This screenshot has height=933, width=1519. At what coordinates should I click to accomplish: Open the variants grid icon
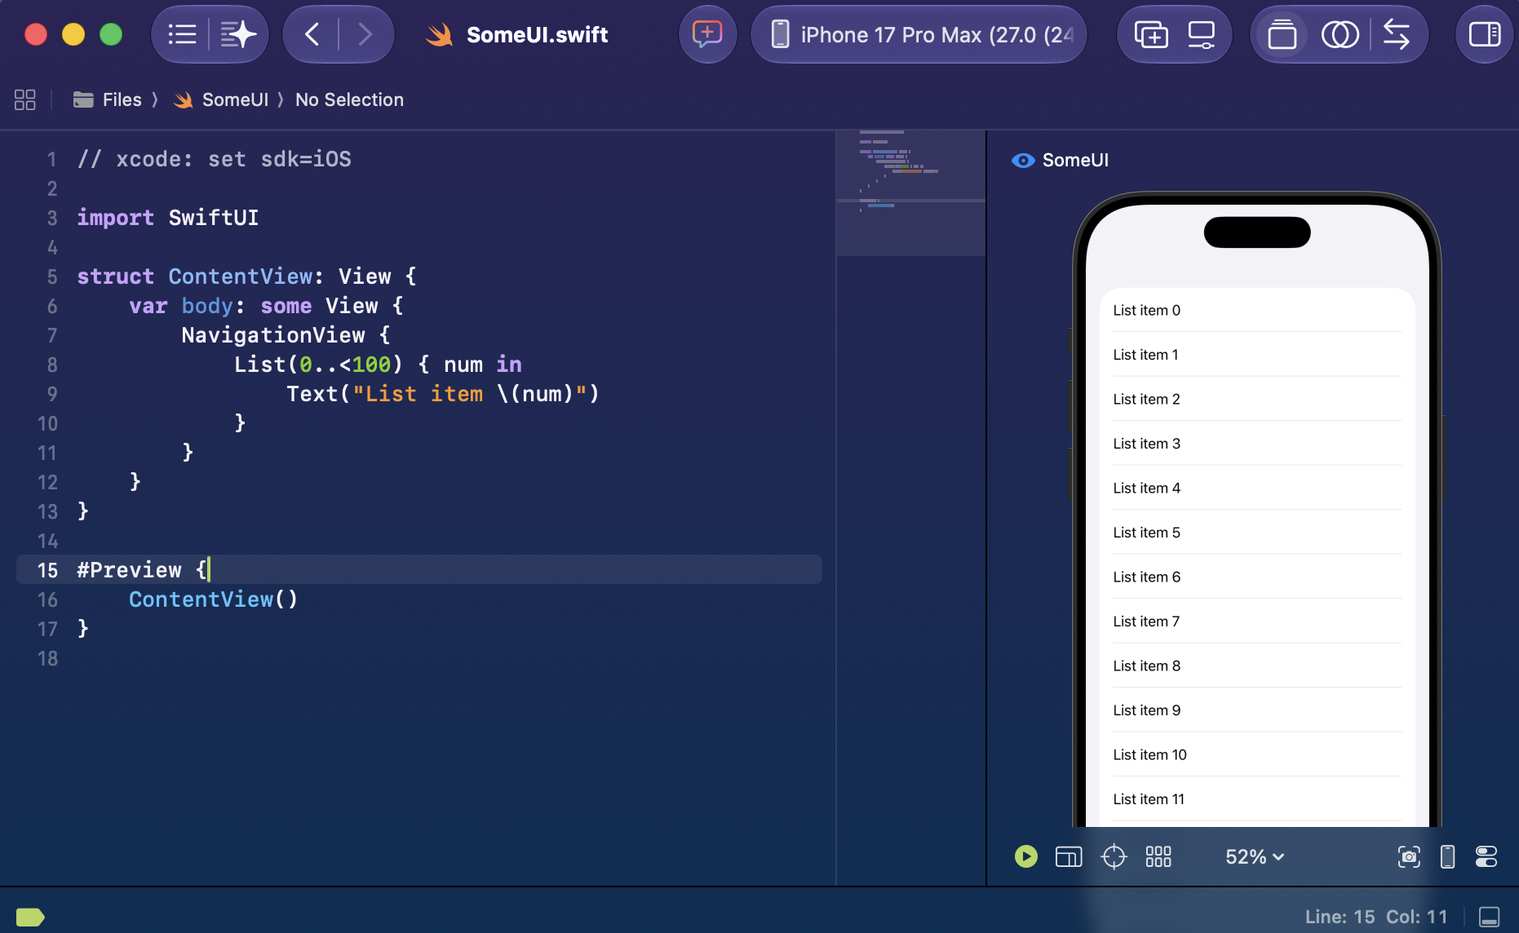[1158, 856]
